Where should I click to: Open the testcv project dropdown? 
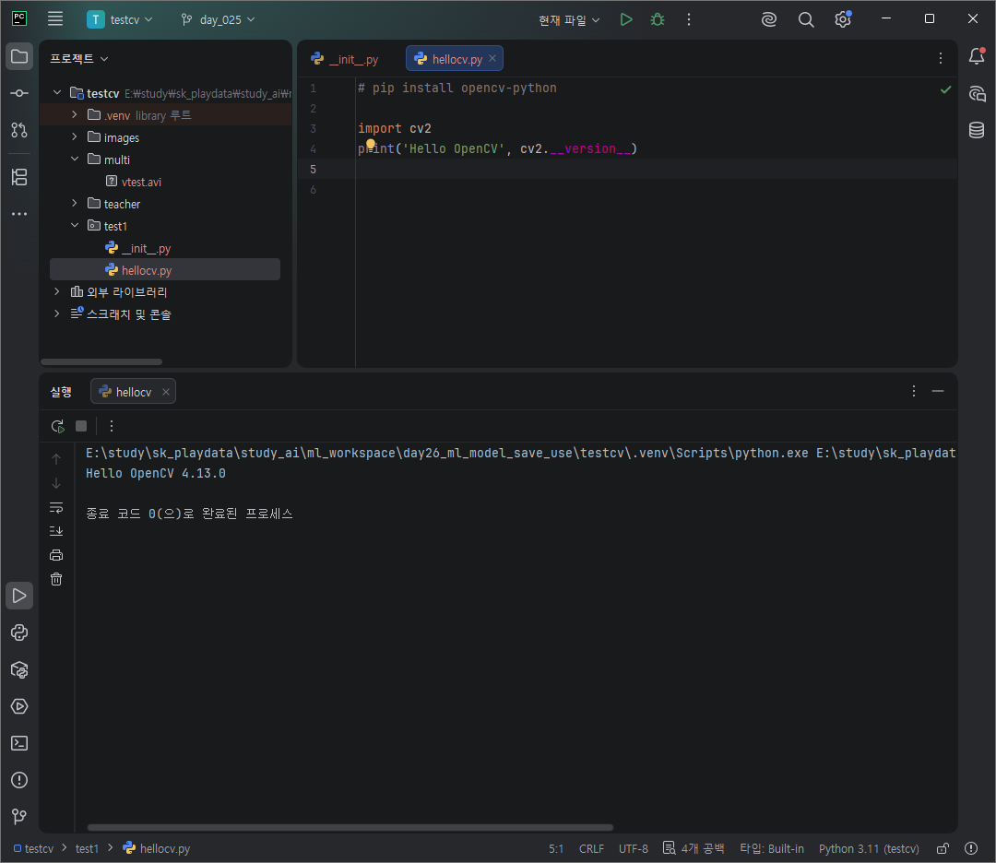(x=120, y=19)
